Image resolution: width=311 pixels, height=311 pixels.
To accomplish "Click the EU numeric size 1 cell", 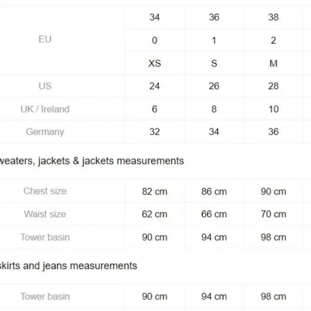I will [x=214, y=40].
